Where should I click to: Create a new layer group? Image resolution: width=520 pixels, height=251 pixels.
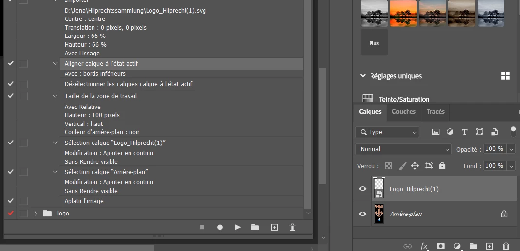(473, 246)
